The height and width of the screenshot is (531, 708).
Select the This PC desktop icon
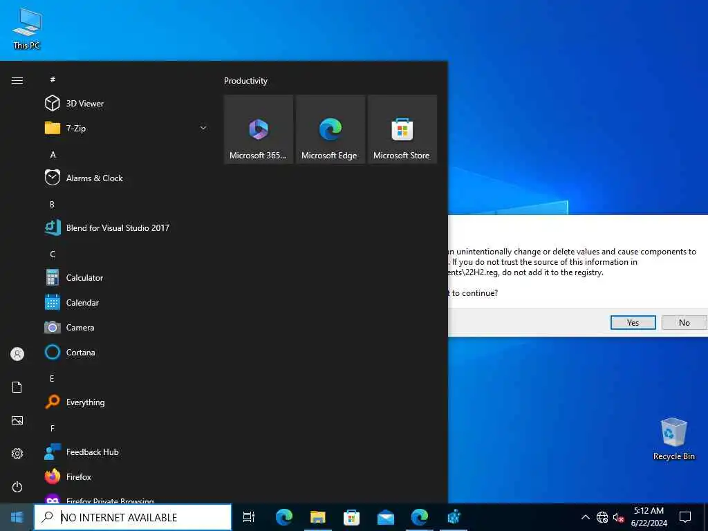27,28
